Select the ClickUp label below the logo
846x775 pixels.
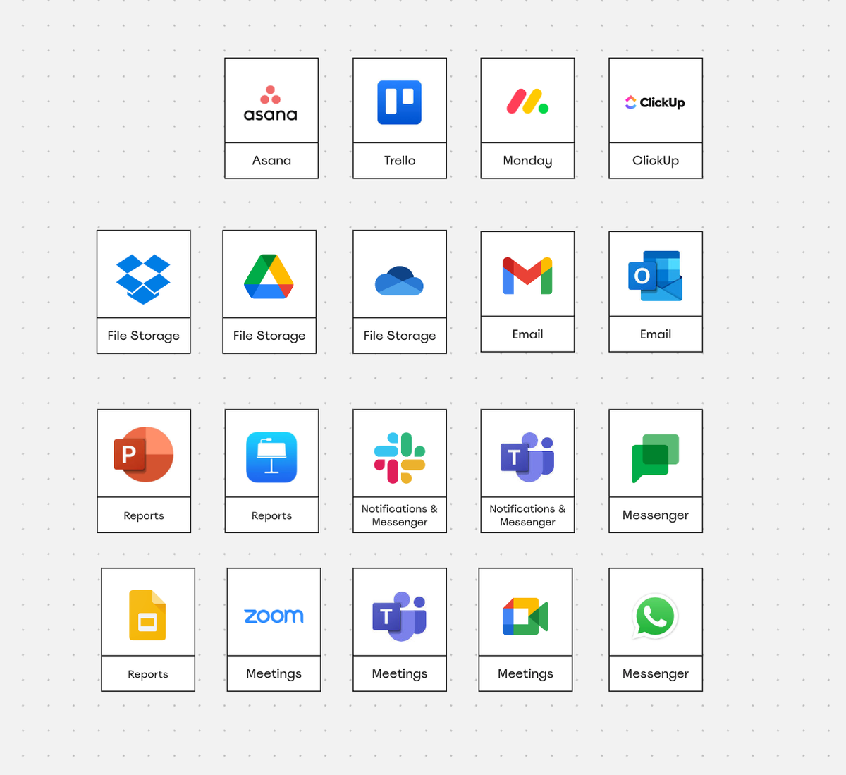click(x=656, y=161)
